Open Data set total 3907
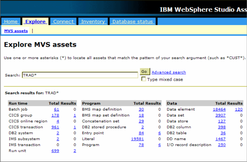The width and height of the screenshot is (247, 162). tap(220, 115)
